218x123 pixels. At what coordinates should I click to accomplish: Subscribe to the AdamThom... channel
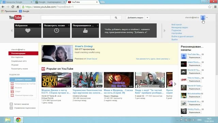click(194, 65)
